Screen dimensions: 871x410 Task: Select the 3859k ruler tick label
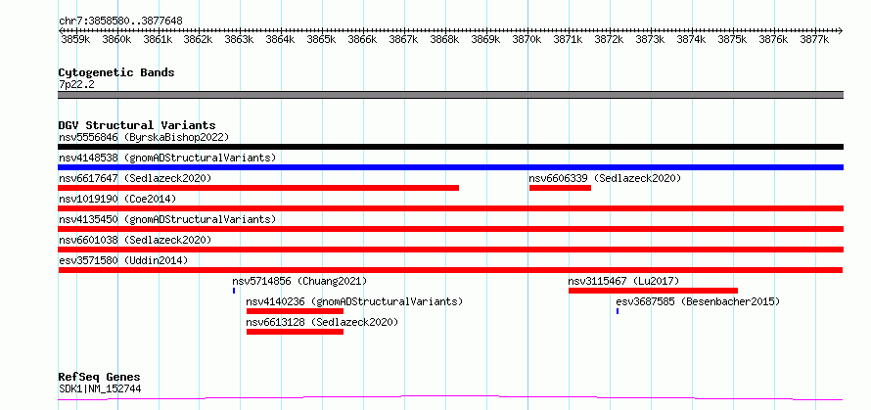[x=74, y=39]
